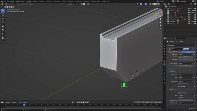The image size is (197, 111).
Task: Toggle Harden Normals checkbox
Action: [179, 93]
